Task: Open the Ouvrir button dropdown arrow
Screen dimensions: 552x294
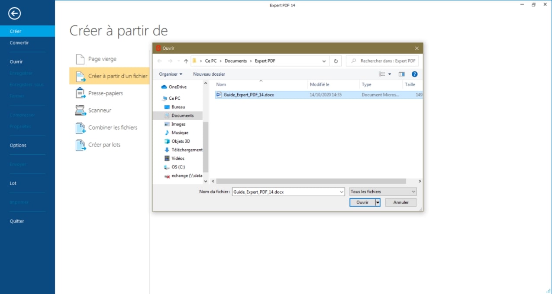Action: [x=377, y=202]
